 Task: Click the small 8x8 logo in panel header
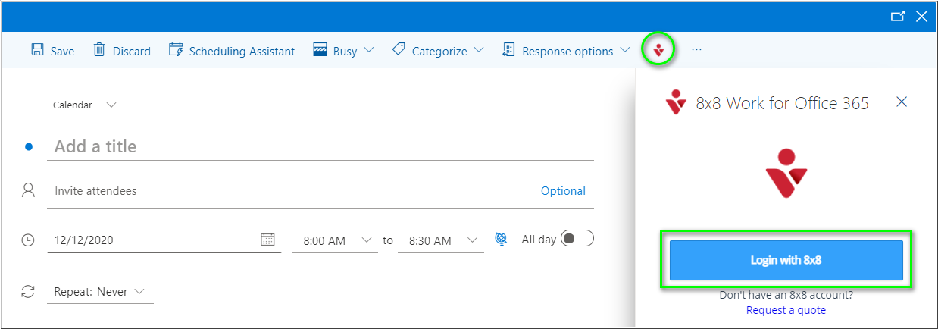coord(675,102)
